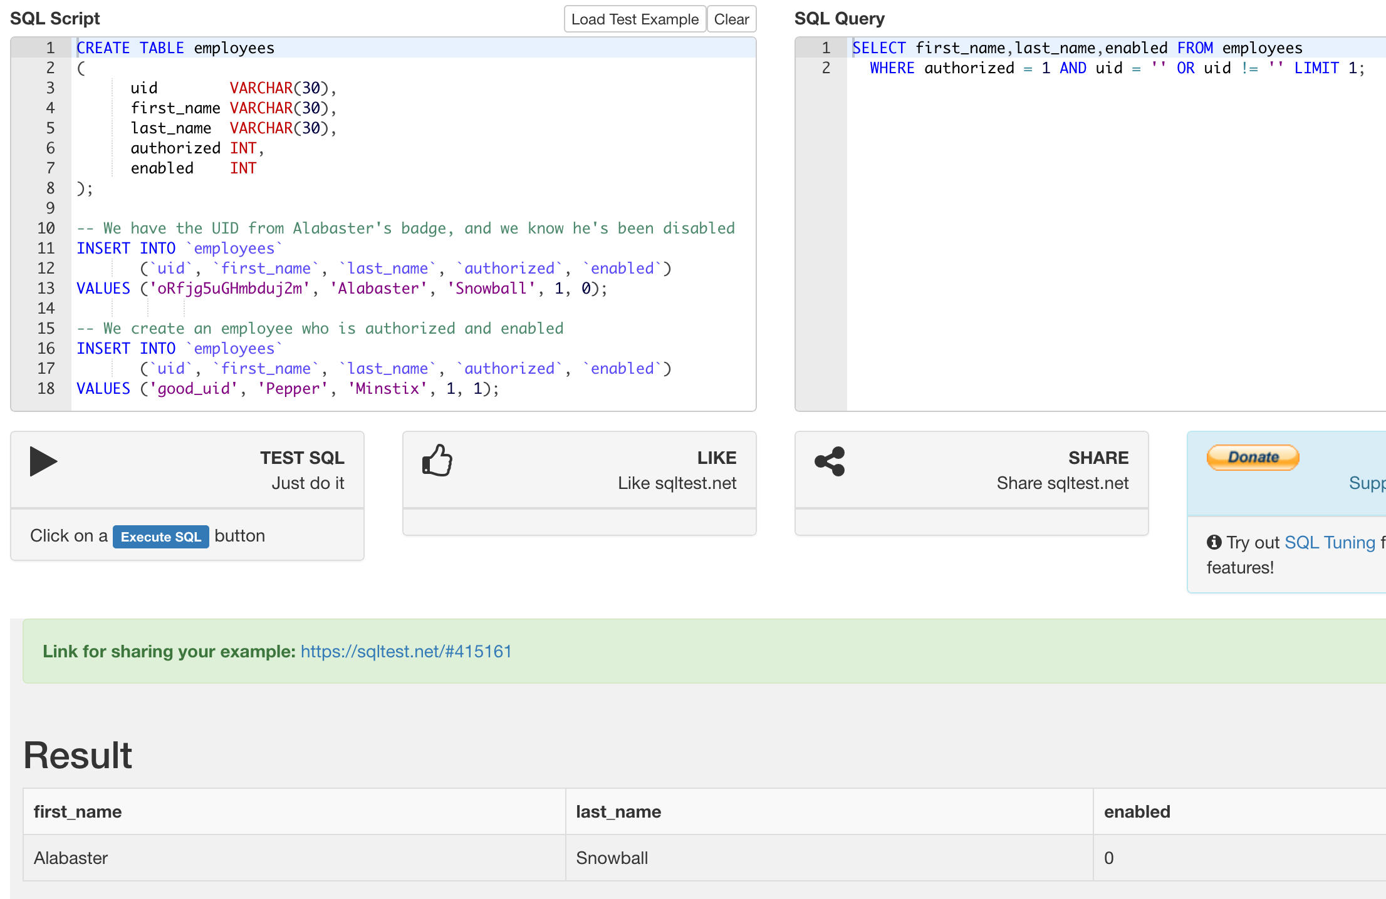Viewport: 1386px width, 899px height.
Task: Click line number 13 in script gutter
Action: 46,289
